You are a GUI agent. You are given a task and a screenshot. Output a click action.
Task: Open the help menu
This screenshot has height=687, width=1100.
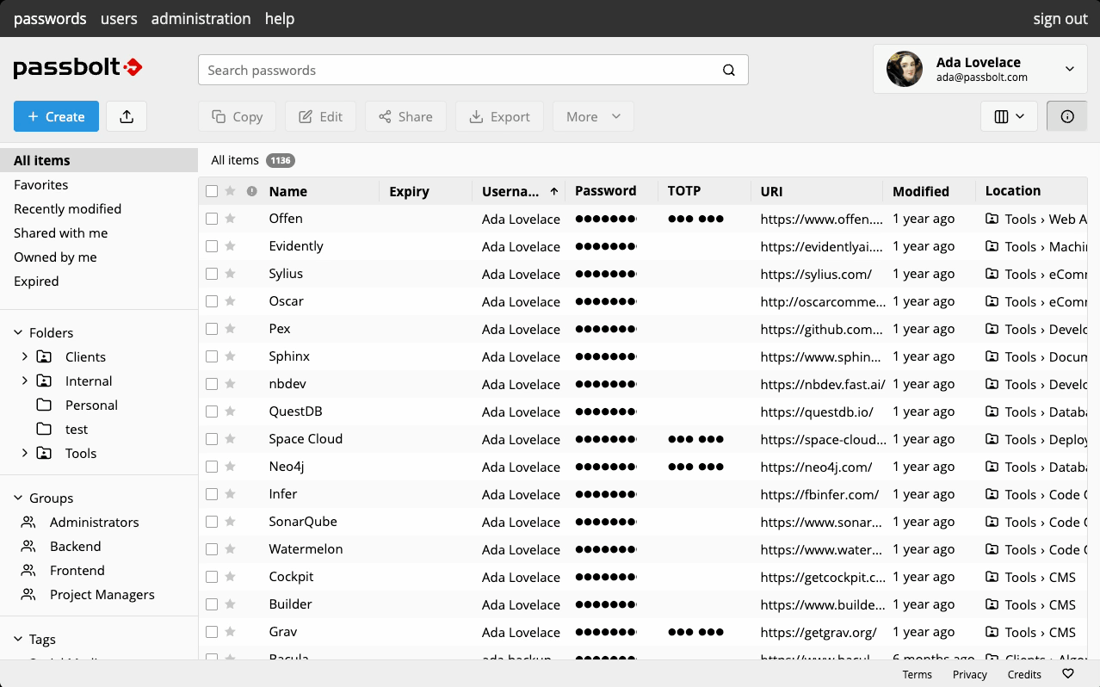[280, 18]
